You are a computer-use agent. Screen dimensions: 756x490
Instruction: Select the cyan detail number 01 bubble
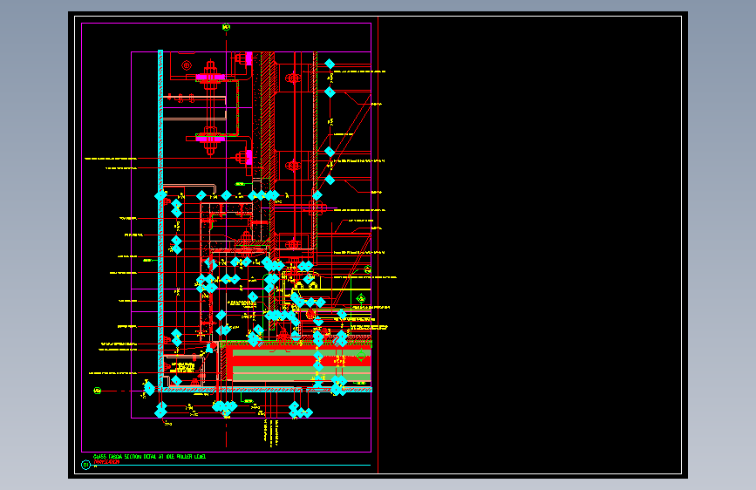pyautogui.click(x=85, y=465)
